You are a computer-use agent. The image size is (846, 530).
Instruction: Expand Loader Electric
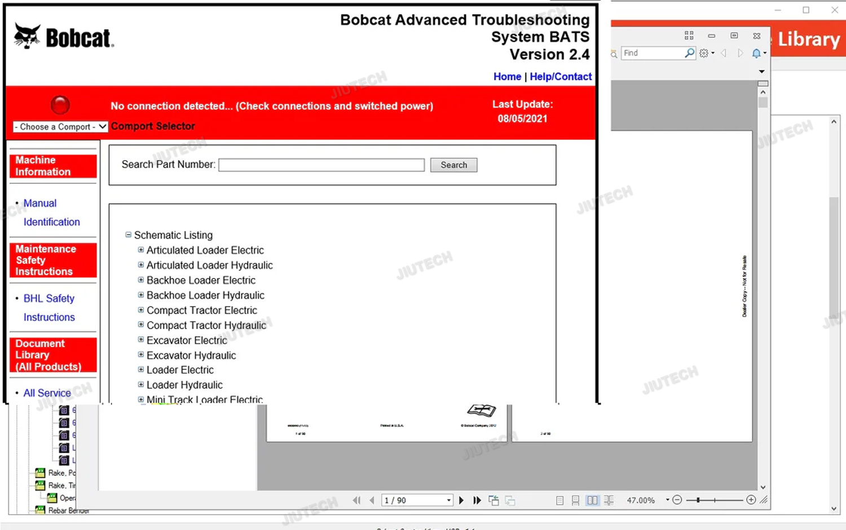click(x=141, y=369)
